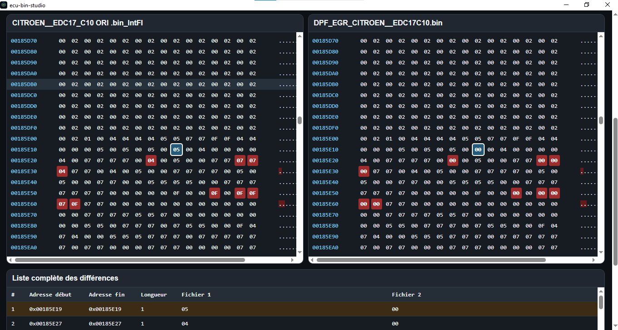Click the right arrow of the left pane horizontal scrollbar
The height and width of the screenshot is (330, 618).
tap(294, 260)
